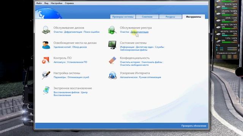
Task: Open the Установленное ПО link
Action: pos(77,62)
